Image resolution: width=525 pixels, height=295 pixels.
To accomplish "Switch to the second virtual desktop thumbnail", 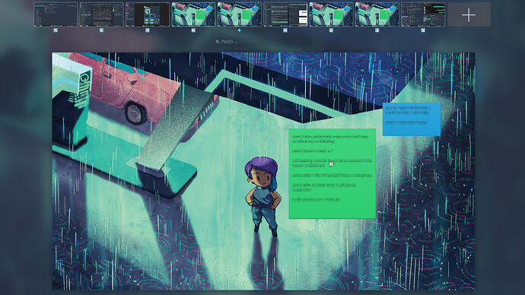I will [x=101, y=14].
